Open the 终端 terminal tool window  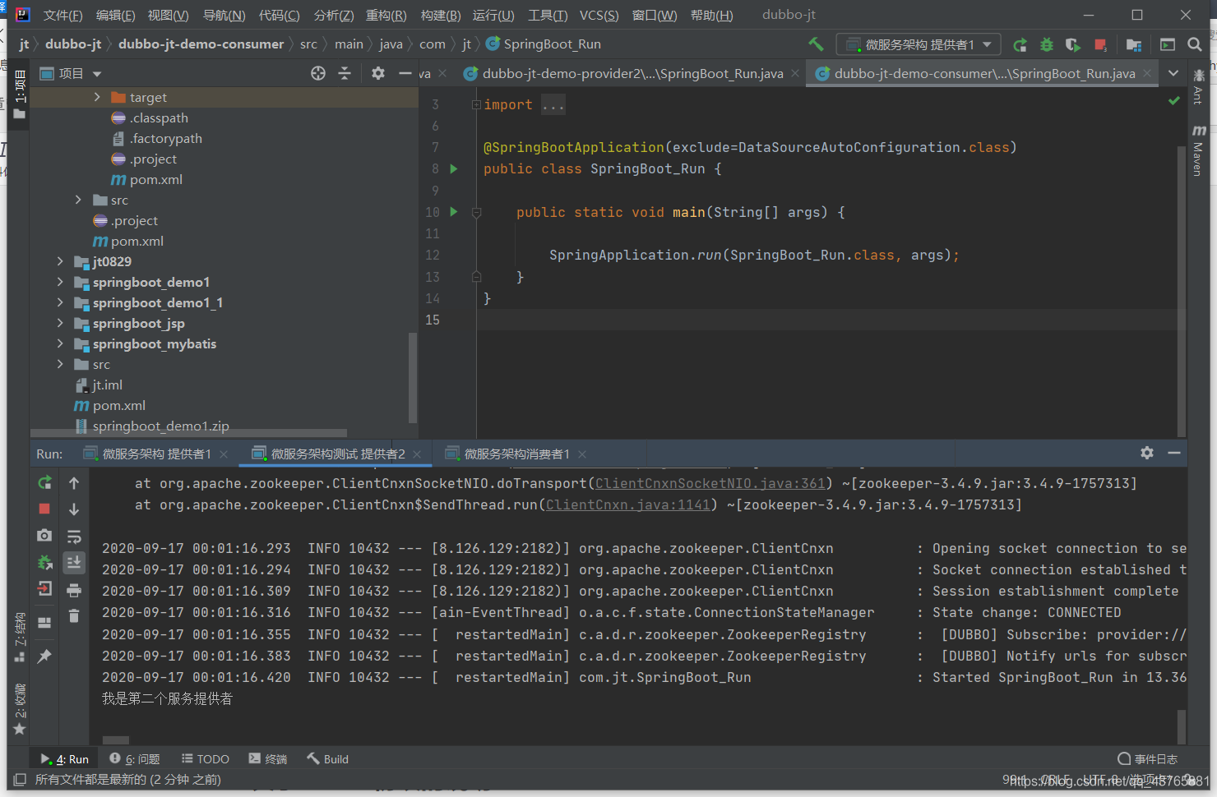tap(268, 759)
